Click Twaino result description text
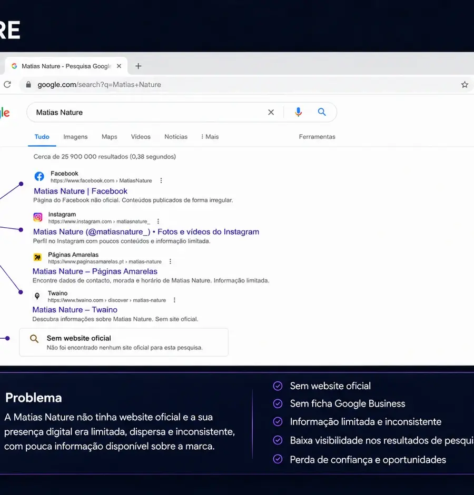This screenshot has height=495, width=474. pos(115,319)
